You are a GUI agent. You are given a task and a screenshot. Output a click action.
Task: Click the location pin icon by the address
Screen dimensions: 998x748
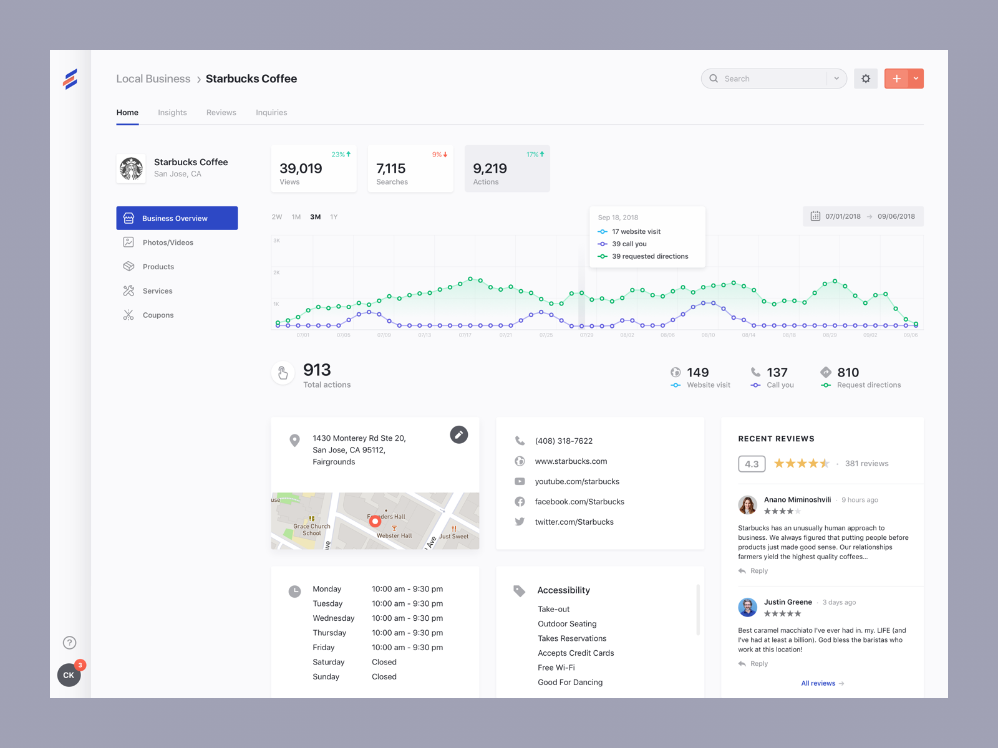(x=295, y=441)
